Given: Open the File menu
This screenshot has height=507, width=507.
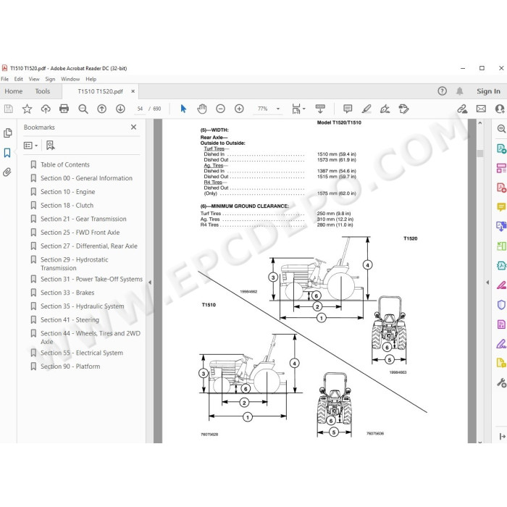Looking at the screenshot, I should [x=5, y=79].
